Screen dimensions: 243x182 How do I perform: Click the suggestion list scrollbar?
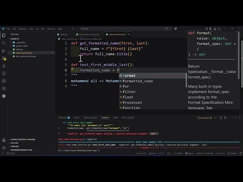tap(186, 80)
